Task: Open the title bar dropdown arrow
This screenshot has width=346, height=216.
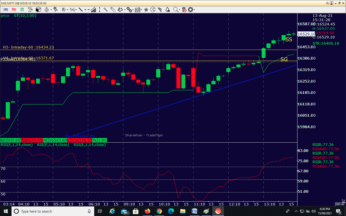Action: (x=335, y=3)
